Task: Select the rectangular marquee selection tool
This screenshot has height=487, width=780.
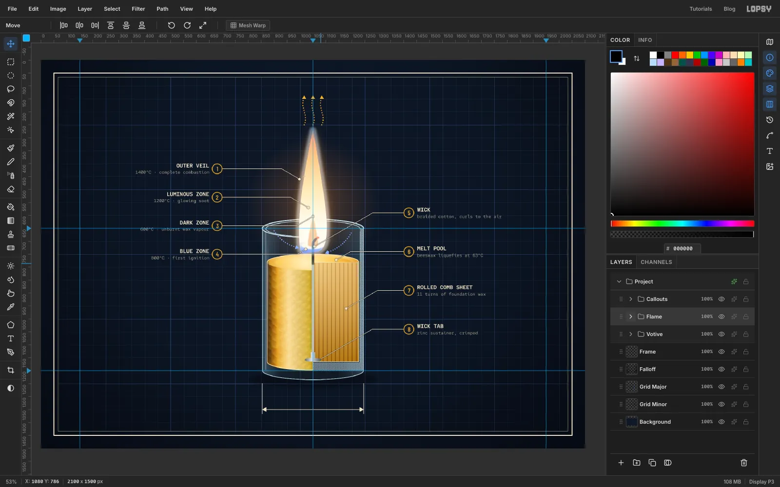Action: click(x=11, y=62)
